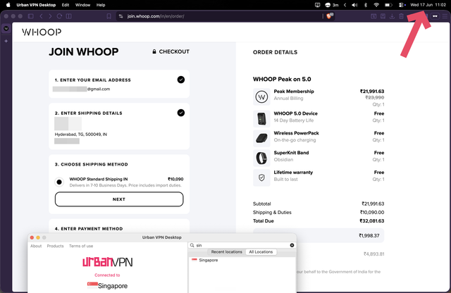
Task: Click the Bluetooth icon in menu bar
Action: pyautogui.click(x=366, y=5)
